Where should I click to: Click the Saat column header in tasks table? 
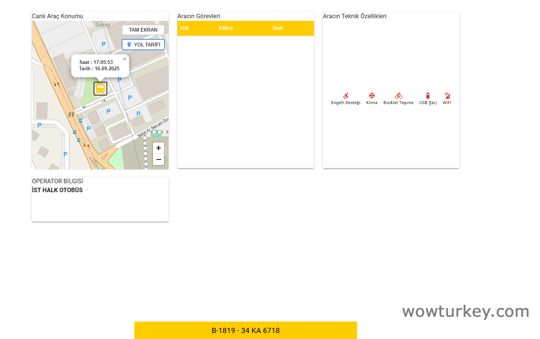point(278,28)
